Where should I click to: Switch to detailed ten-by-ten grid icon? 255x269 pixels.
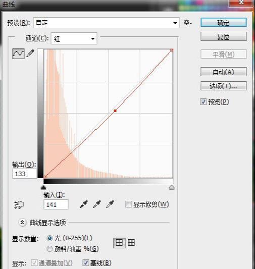click(x=131, y=243)
